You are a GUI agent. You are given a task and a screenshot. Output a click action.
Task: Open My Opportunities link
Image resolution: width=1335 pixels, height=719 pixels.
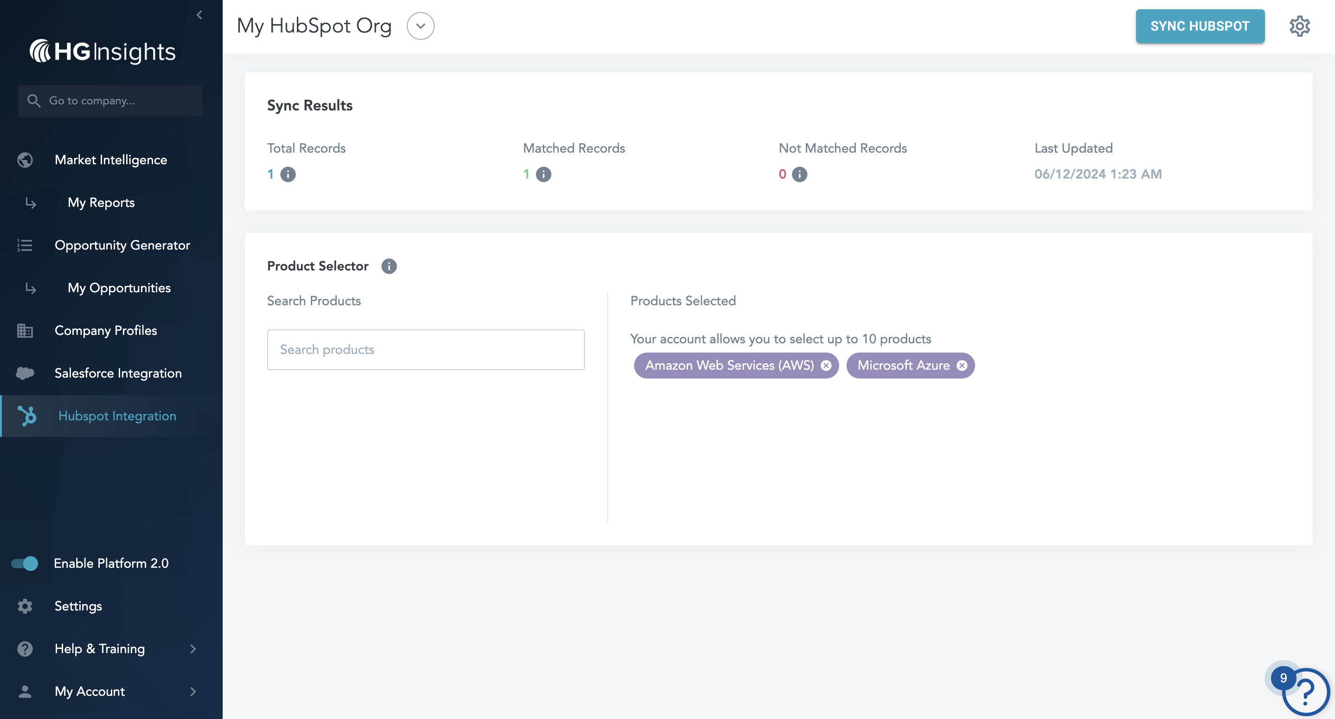(x=119, y=288)
